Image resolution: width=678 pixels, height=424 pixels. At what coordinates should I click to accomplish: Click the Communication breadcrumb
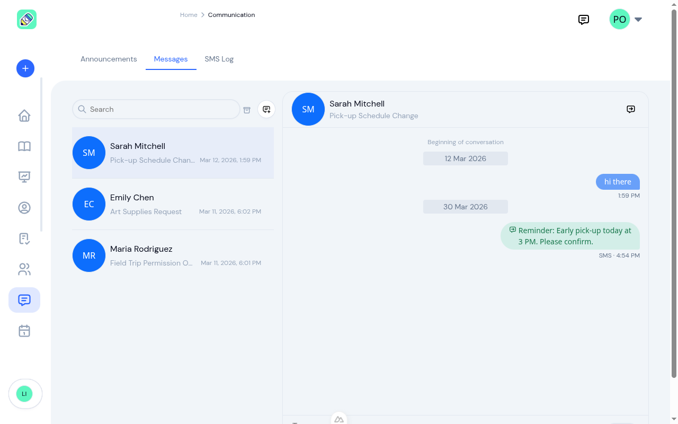pyautogui.click(x=231, y=15)
